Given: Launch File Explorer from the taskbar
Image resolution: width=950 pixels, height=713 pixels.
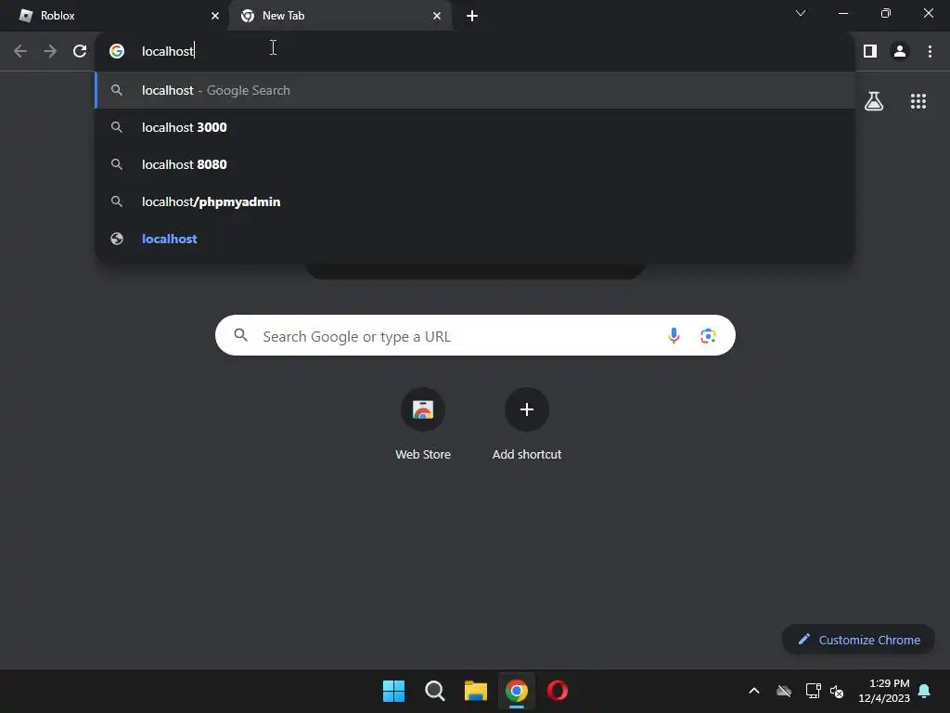Looking at the screenshot, I should [x=476, y=691].
